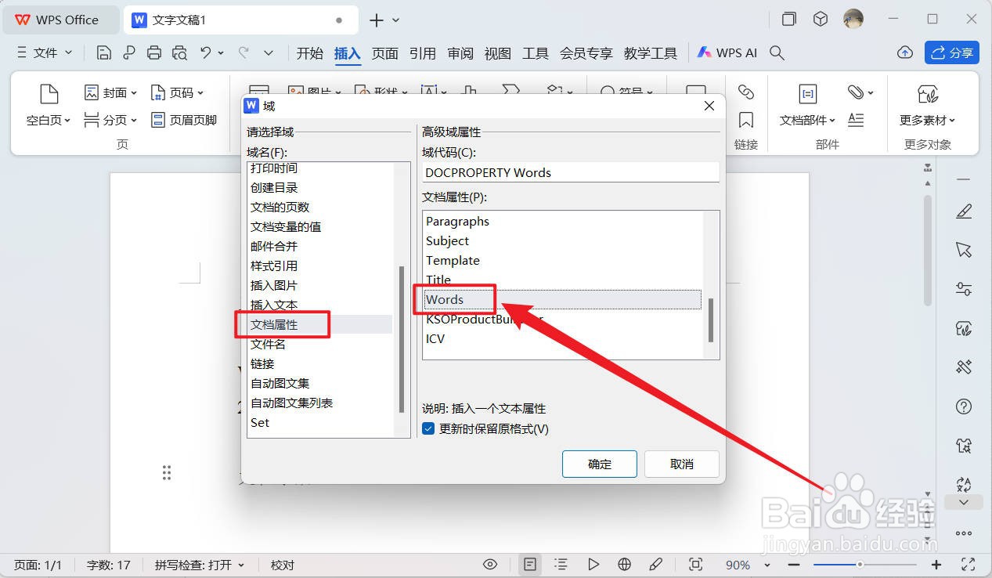
Task: Open WPS AI from the toolbar
Action: pos(725,52)
